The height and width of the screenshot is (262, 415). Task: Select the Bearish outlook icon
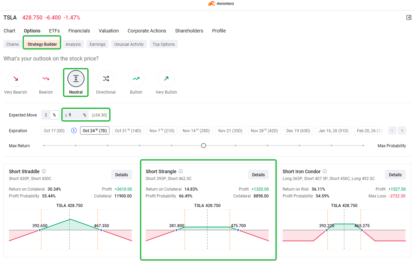[46, 79]
